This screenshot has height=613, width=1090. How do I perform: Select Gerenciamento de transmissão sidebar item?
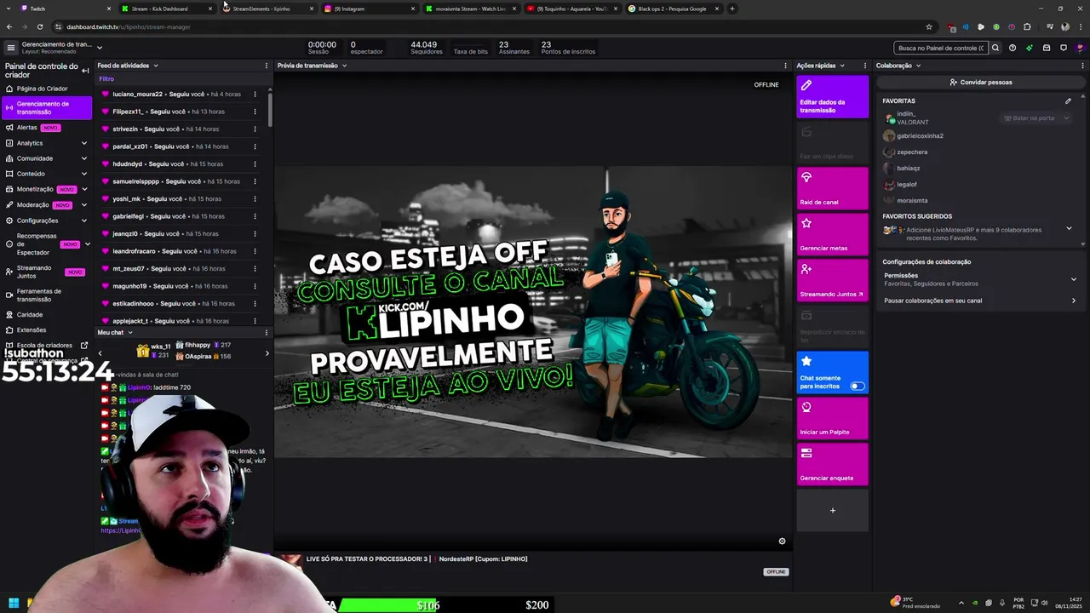47,108
